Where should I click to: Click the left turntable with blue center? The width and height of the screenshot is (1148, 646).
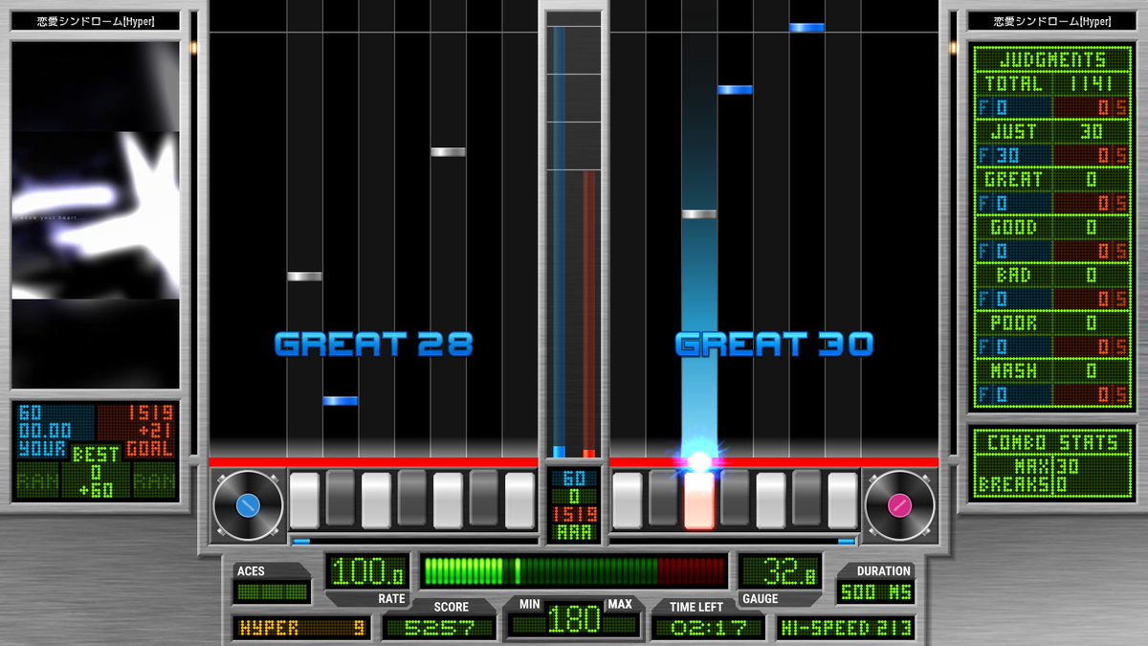point(248,504)
